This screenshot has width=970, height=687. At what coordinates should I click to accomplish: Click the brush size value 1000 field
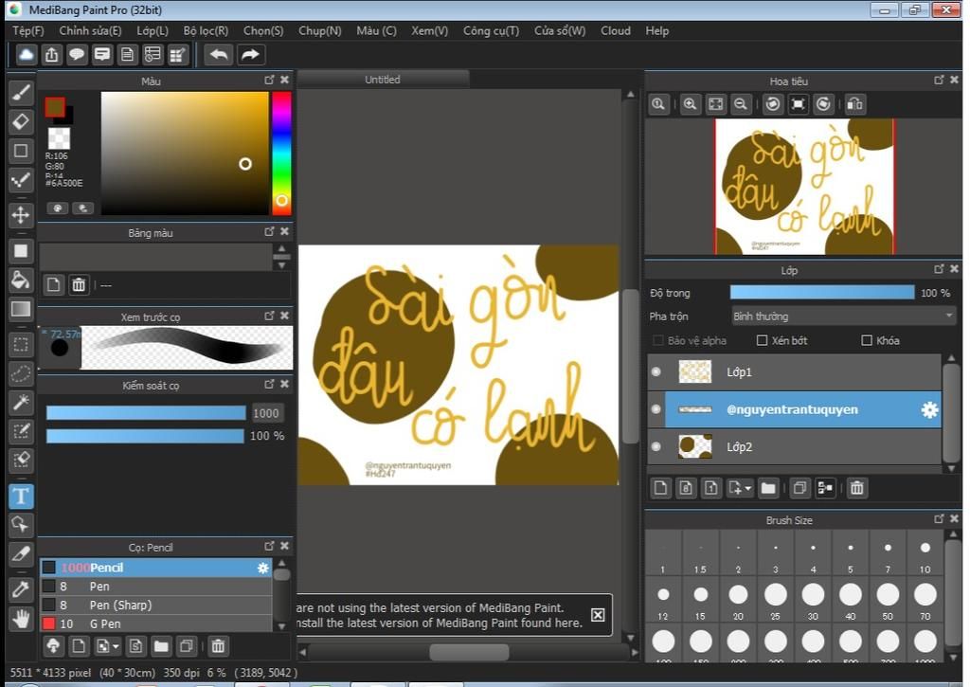click(x=266, y=413)
